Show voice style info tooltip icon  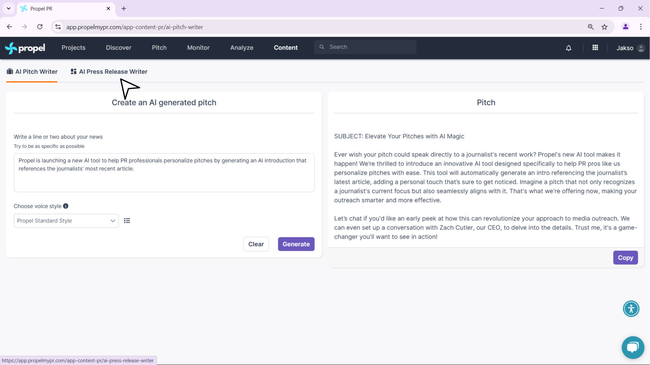pos(66,206)
